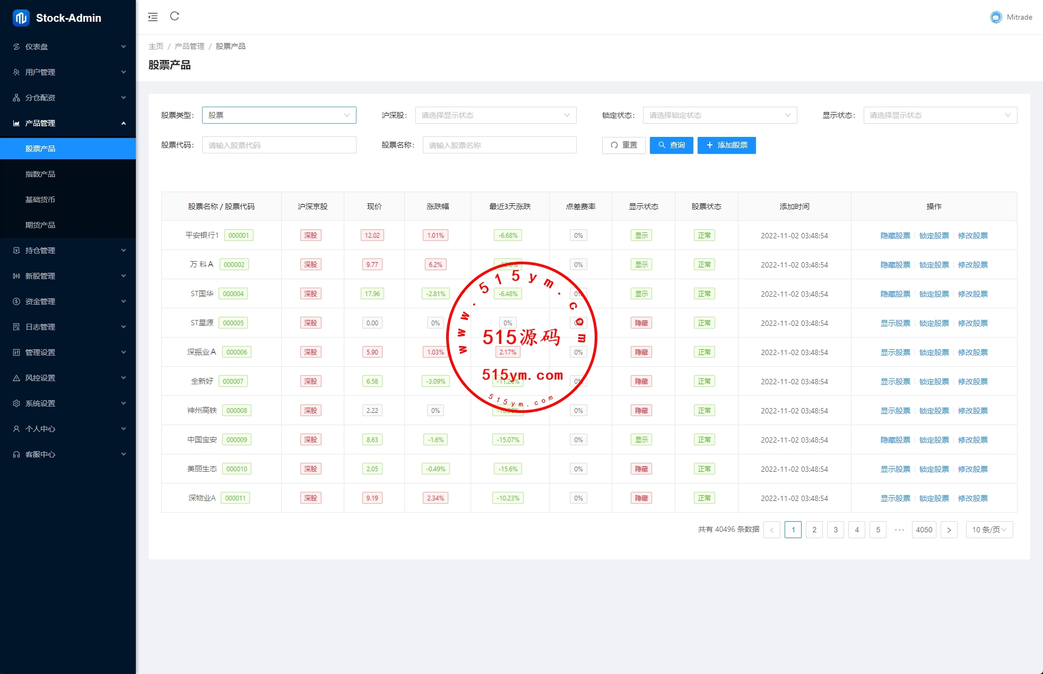Screen dimensions: 1043x674
Task: Click the 股票代码 input field
Action: pyautogui.click(x=279, y=145)
